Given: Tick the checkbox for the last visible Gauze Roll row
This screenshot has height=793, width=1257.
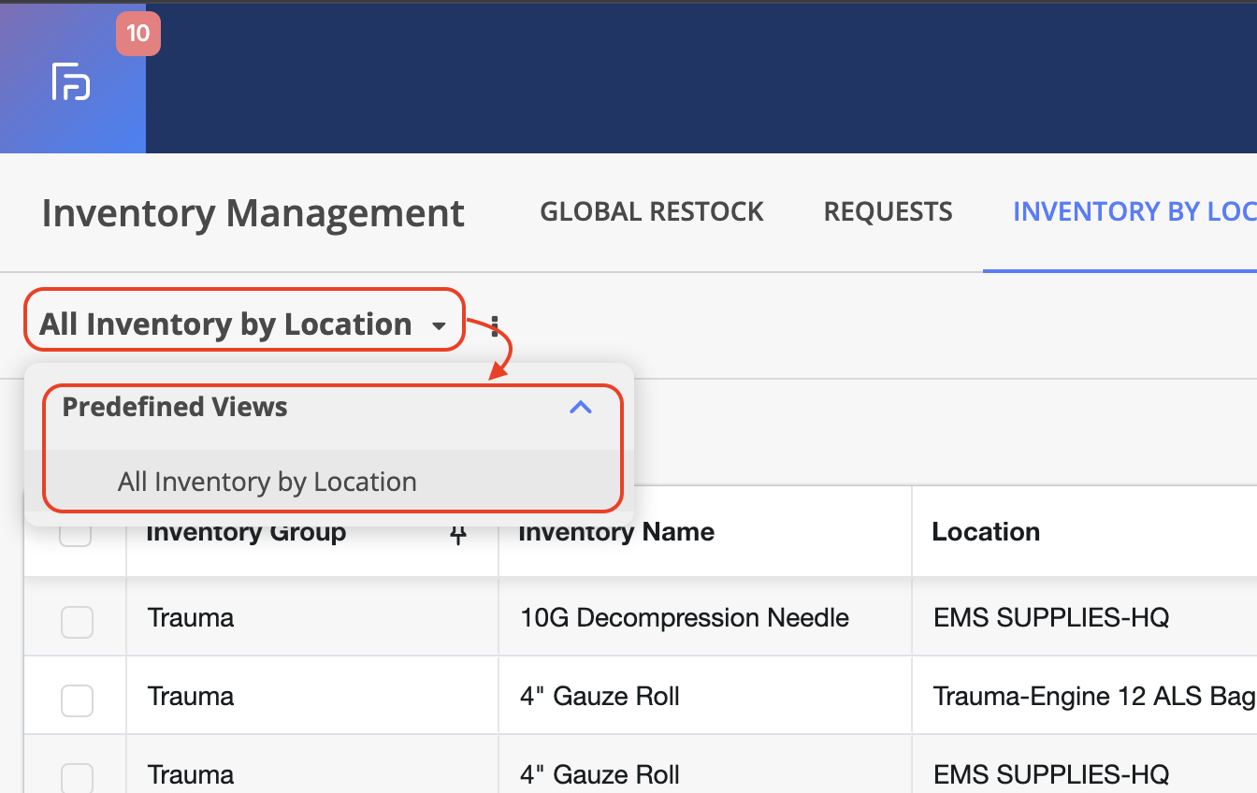Looking at the screenshot, I should (x=77, y=777).
